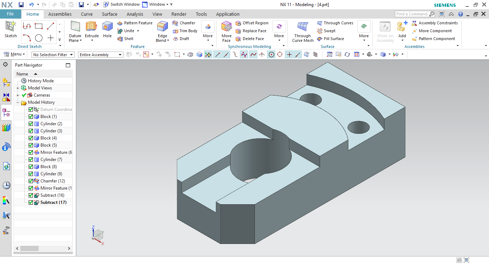
Task: Apply an Edge Blend
Action: 163,31
